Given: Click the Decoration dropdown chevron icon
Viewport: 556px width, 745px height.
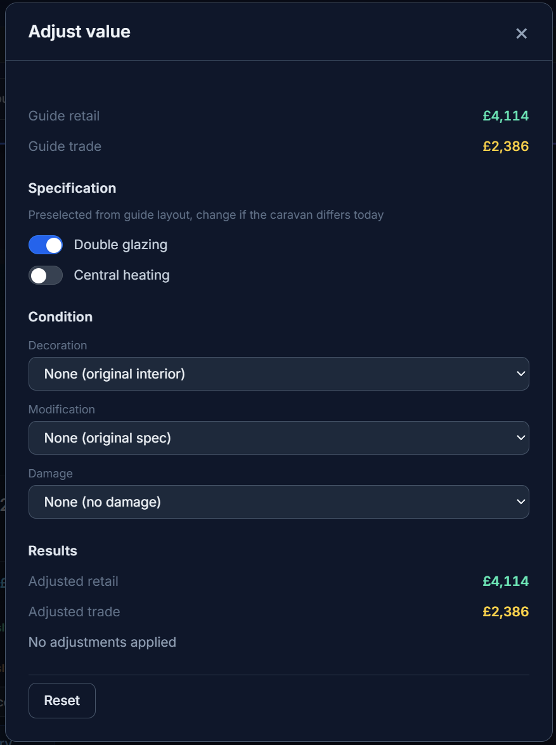Looking at the screenshot, I should pos(520,374).
